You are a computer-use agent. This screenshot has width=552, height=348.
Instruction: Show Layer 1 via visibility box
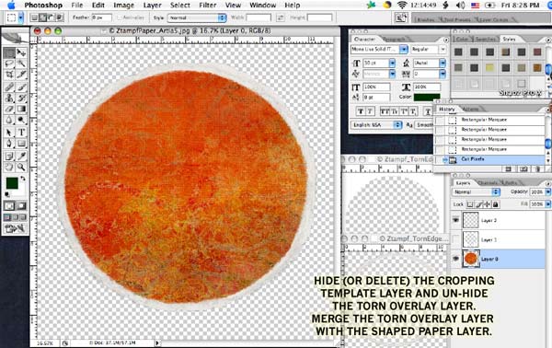tap(456, 239)
